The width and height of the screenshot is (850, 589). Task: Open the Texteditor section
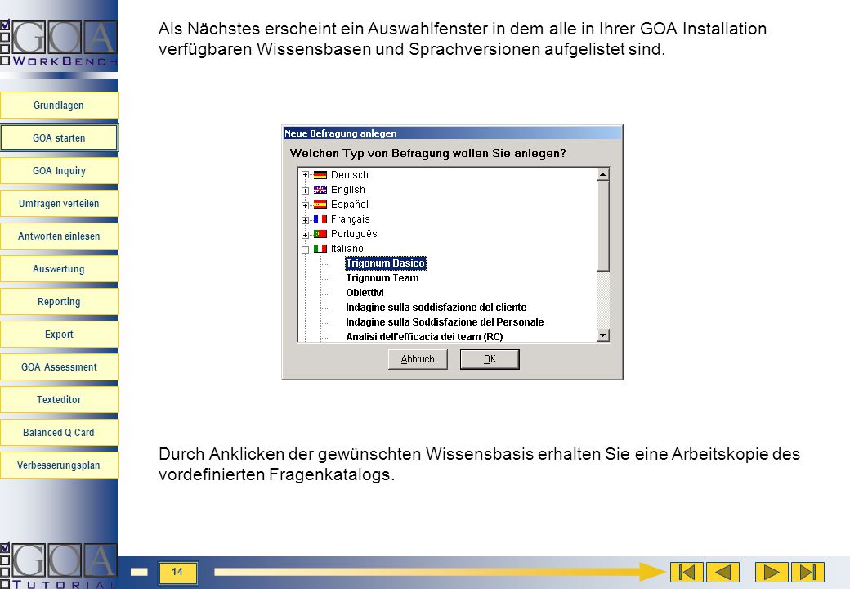pos(59,400)
